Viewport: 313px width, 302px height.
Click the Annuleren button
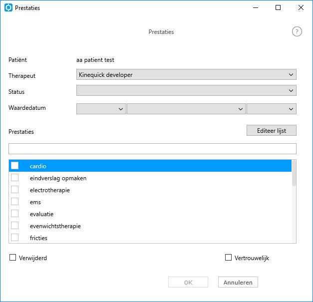click(238, 282)
